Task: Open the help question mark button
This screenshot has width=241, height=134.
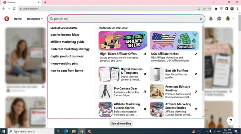Action: pyautogui.click(x=231, y=121)
